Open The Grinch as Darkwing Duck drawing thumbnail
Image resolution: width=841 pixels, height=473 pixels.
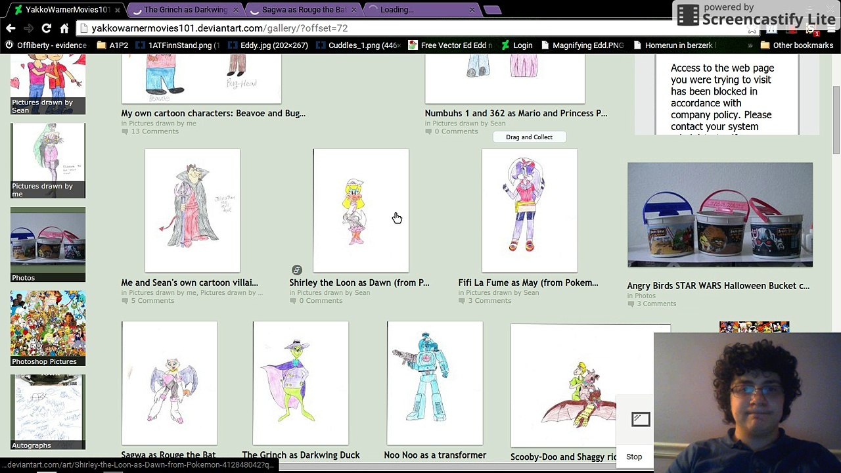click(x=301, y=383)
